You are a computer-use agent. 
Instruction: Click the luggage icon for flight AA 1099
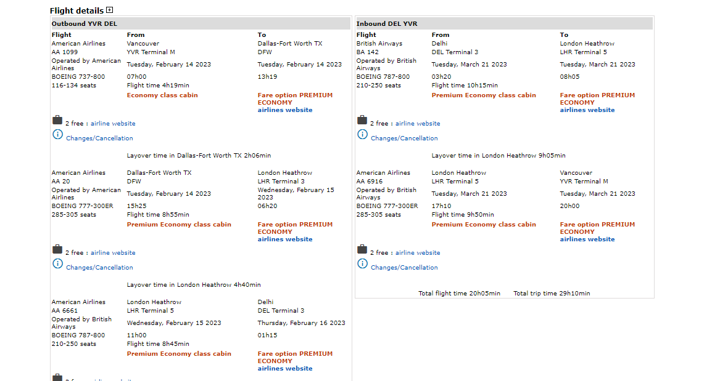[x=57, y=121]
